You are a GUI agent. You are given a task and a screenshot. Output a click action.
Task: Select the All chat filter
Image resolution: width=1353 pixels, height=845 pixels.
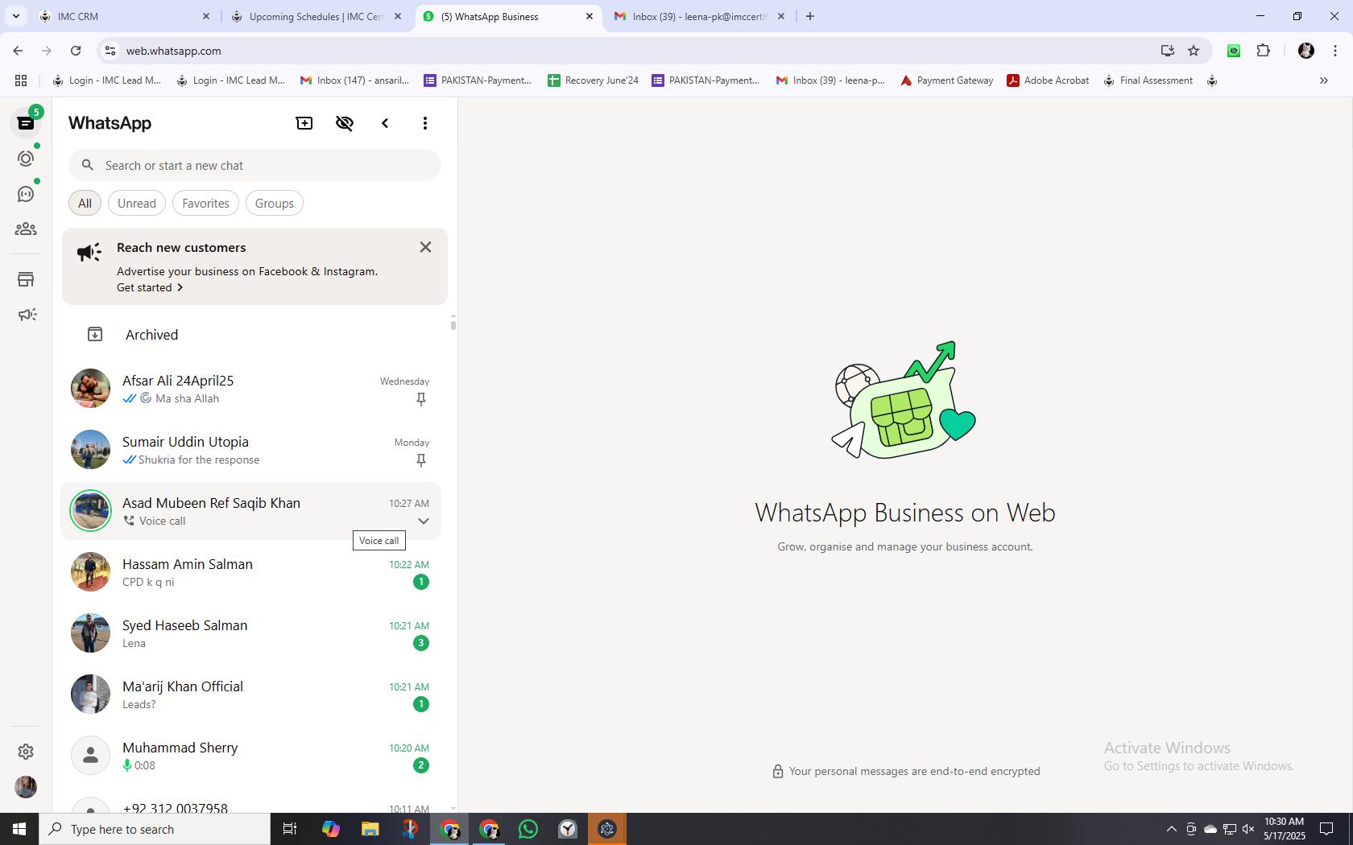pos(85,204)
